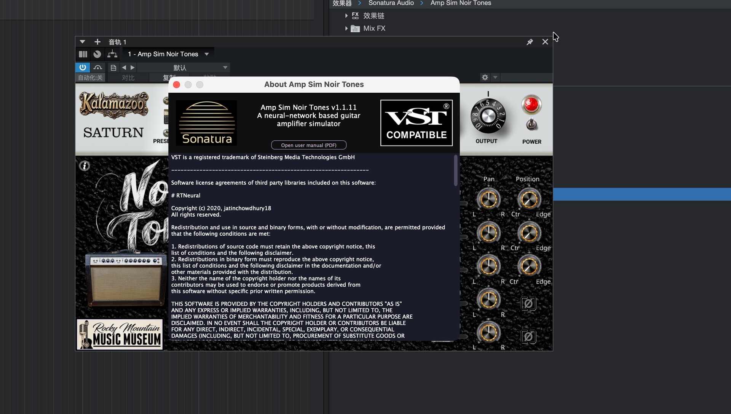The width and height of the screenshot is (731, 414).
Task: Click the OUTPUT volume knob
Action: tap(488, 116)
